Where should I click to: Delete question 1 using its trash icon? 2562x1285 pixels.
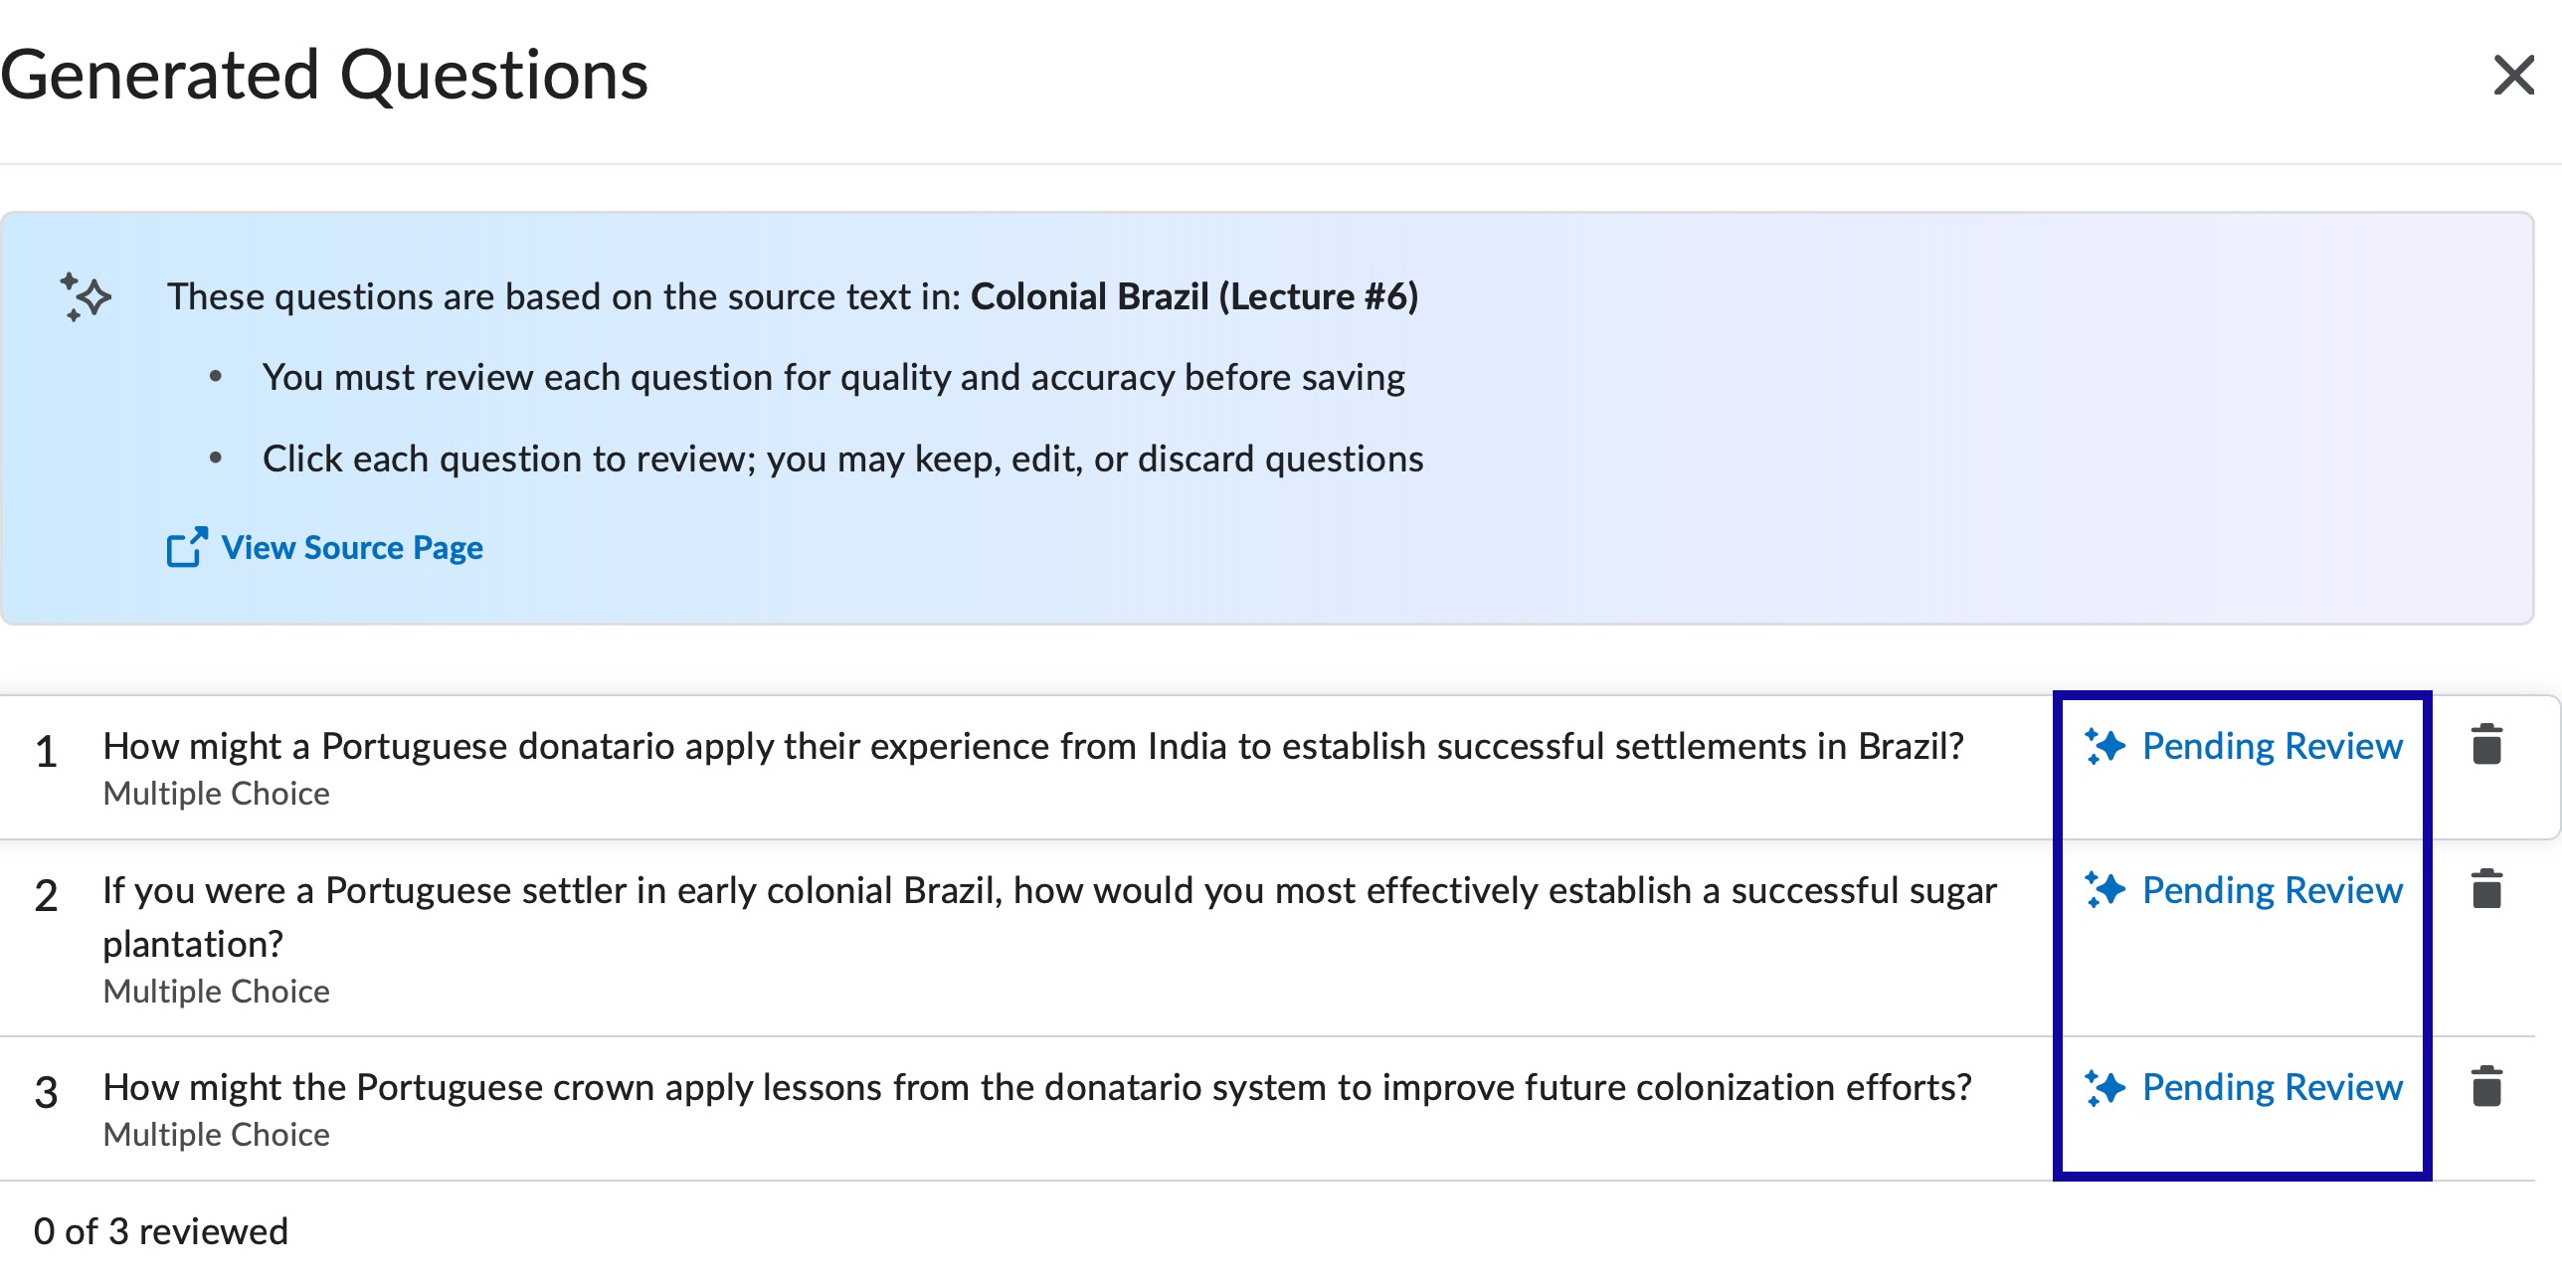coord(2488,746)
